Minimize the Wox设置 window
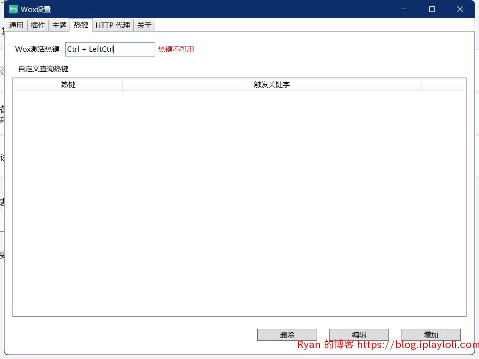 [404, 9]
